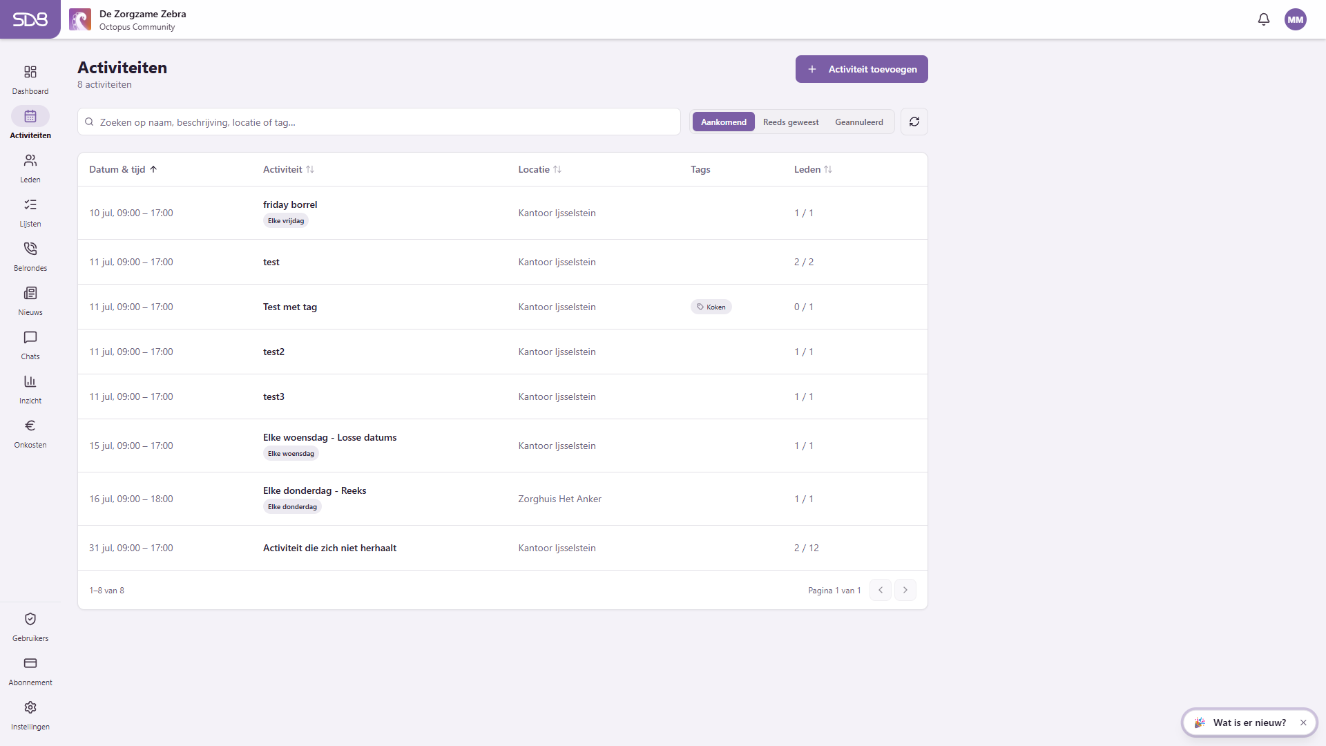Dismiss the 'Wat is er nieuw?' popup

pos(1303,723)
